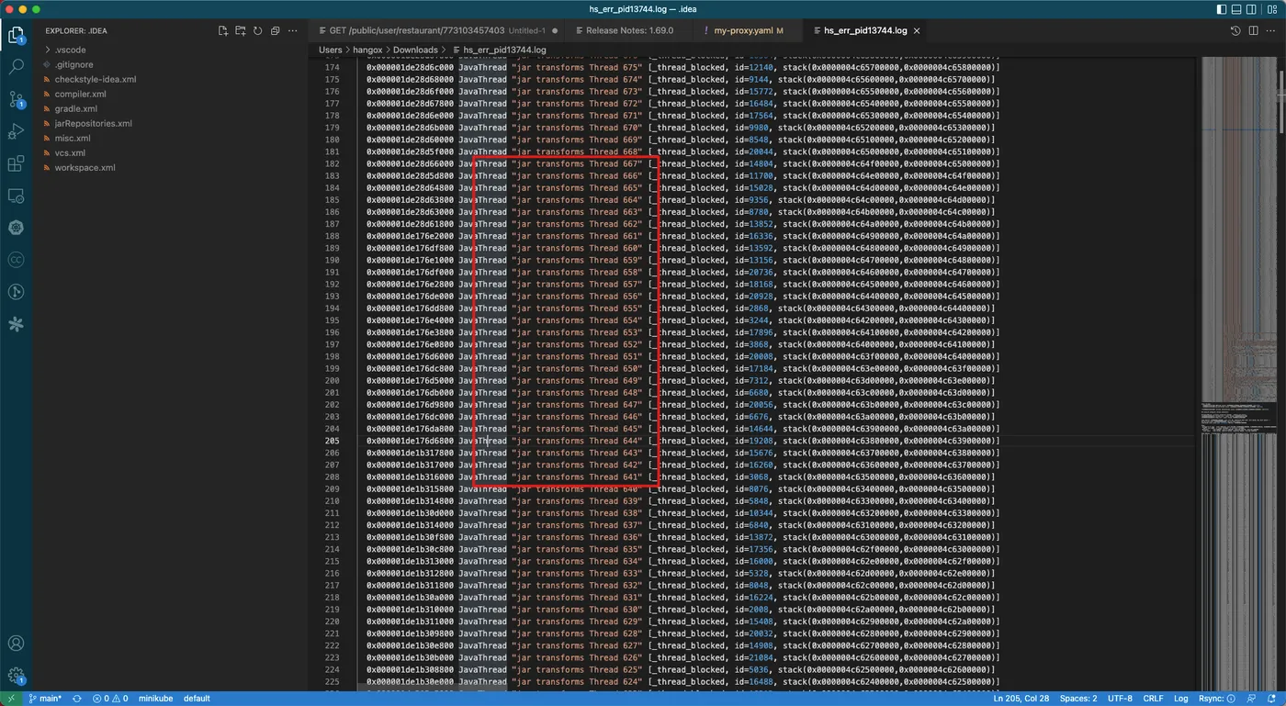
Task: Toggle the primary side bar visibility
Action: (x=1221, y=9)
